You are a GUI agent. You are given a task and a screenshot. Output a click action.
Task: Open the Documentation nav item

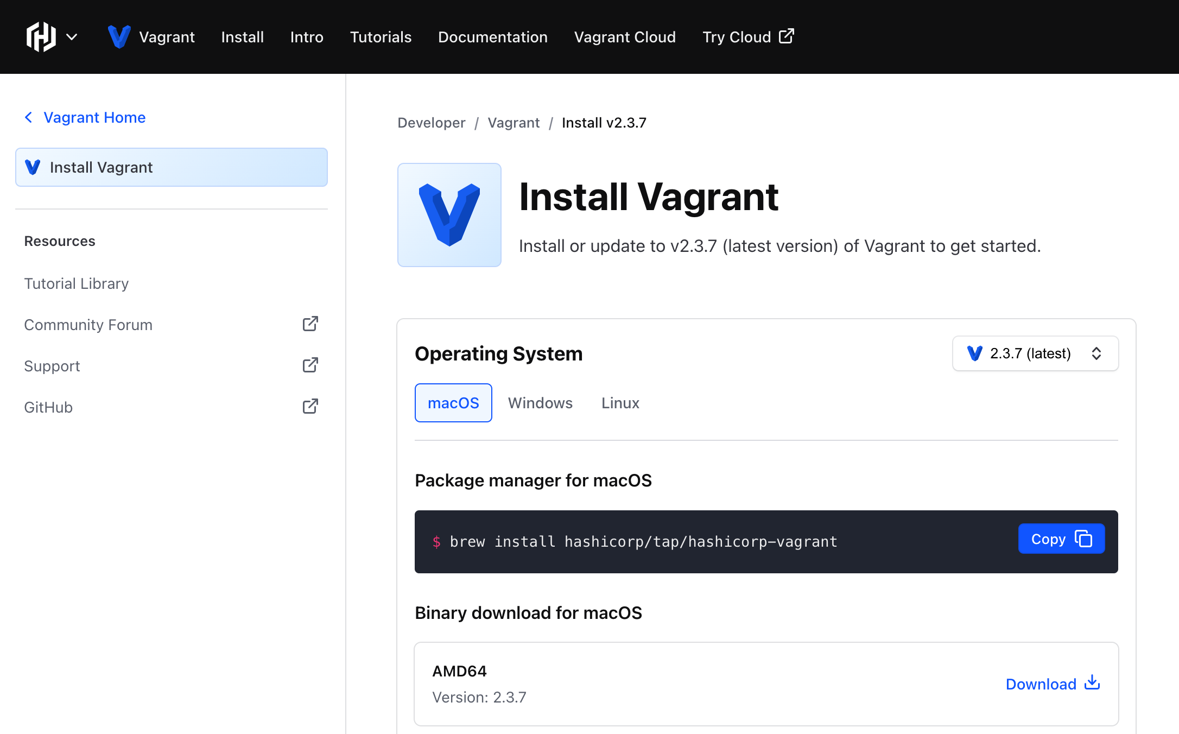[x=492, y=37]
